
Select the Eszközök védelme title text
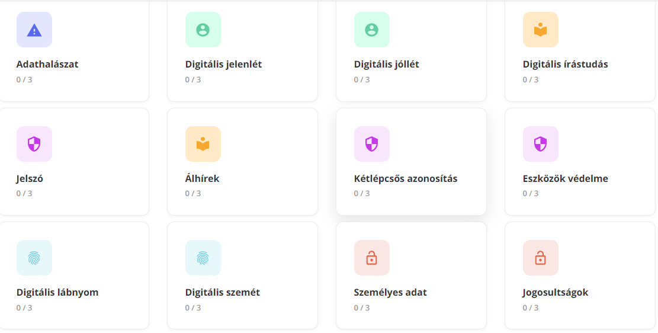pos(565,178)
